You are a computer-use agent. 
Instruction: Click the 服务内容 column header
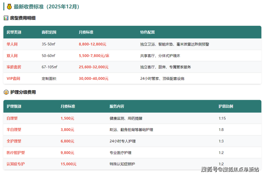click(117, 107)
